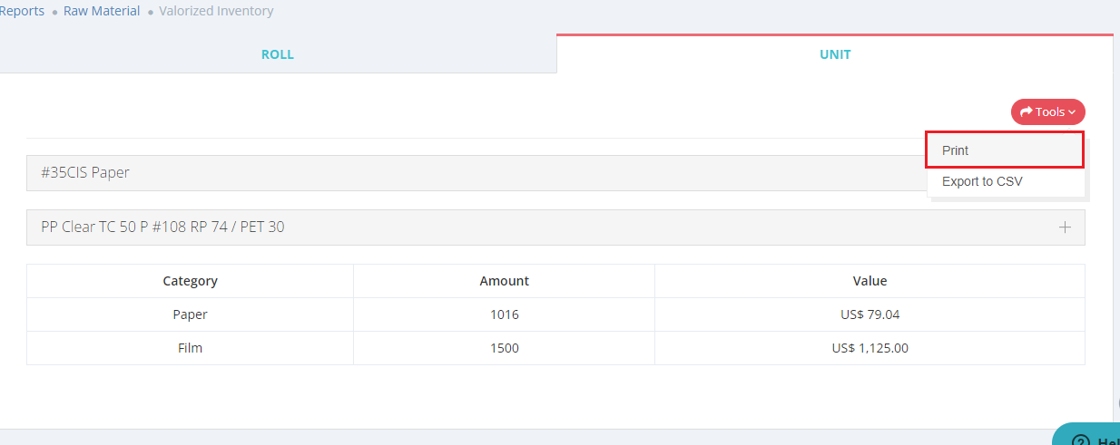Select the UNIT tab
Viewport: 1120px width, 445px height.
(835, 54)
